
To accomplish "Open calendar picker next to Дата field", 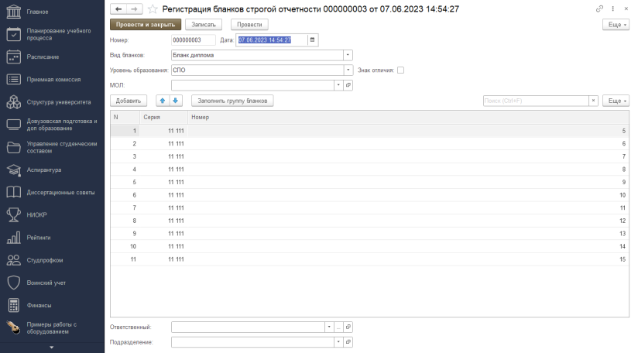I will 313,39.
